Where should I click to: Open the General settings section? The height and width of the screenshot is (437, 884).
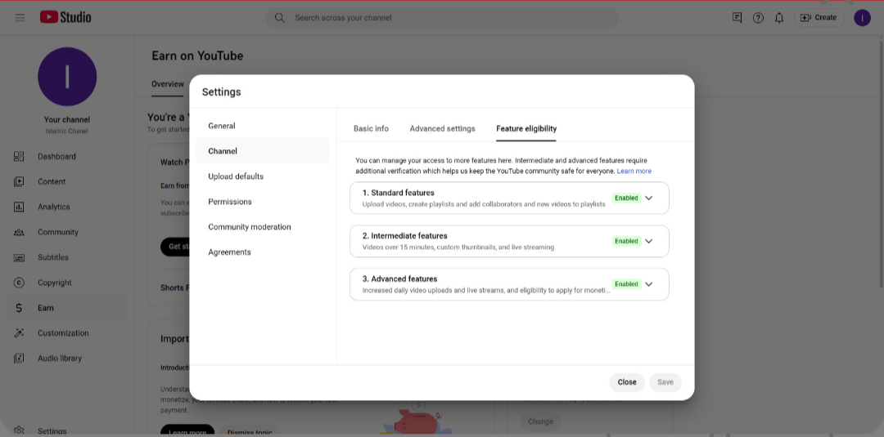click(x=263, y=126)
